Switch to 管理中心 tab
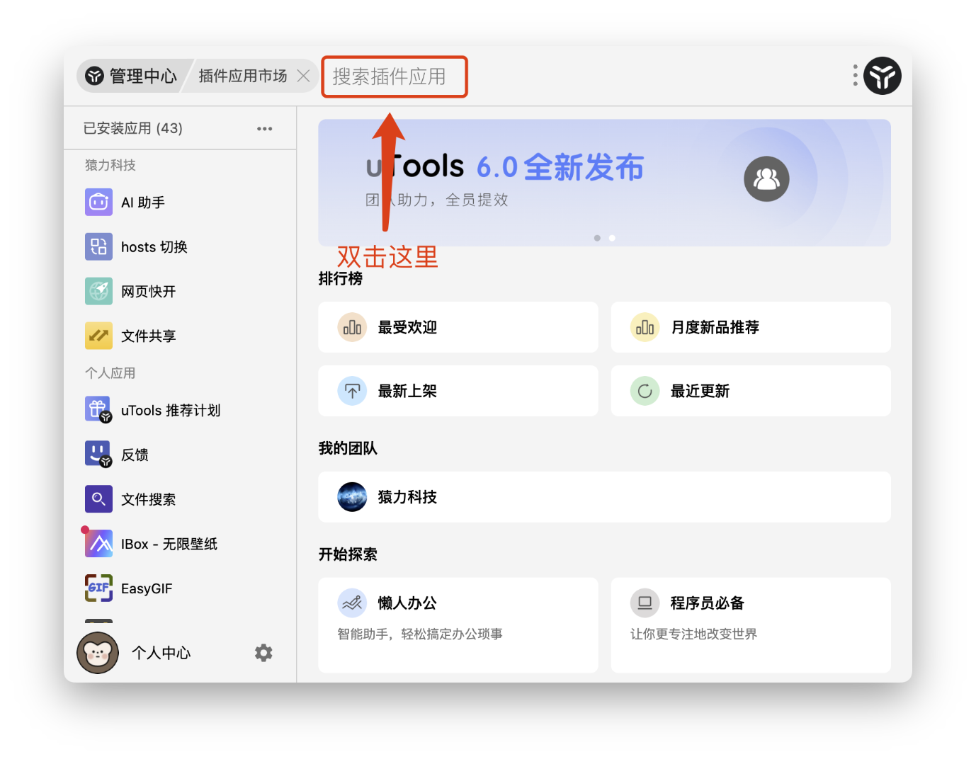Screen dimensions: 976x764 coord(132,76)
